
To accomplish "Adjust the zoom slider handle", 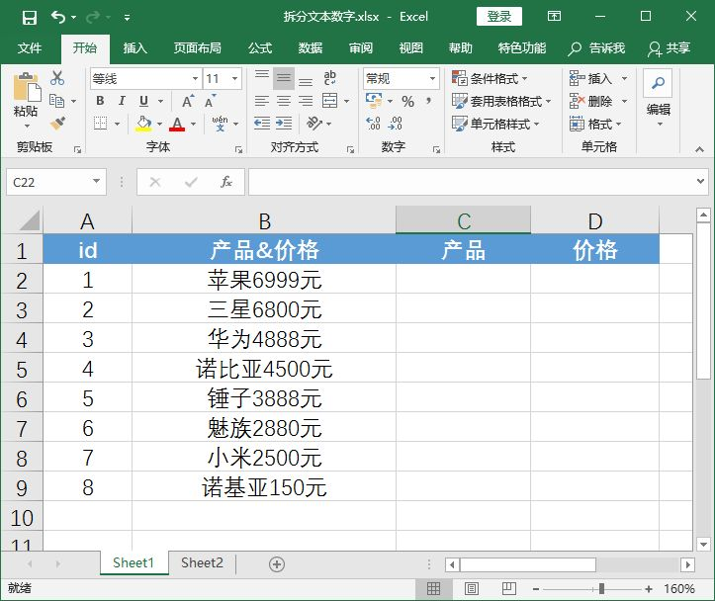I will [x=601, y=589].
